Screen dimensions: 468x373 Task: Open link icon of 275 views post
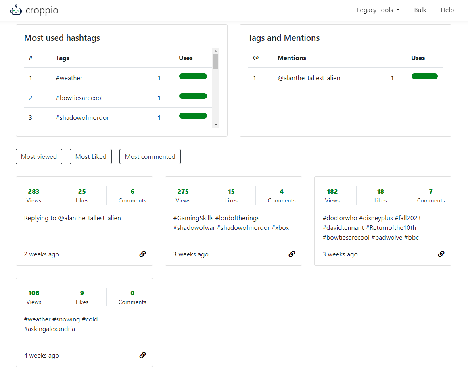click(x=292, y=254)
